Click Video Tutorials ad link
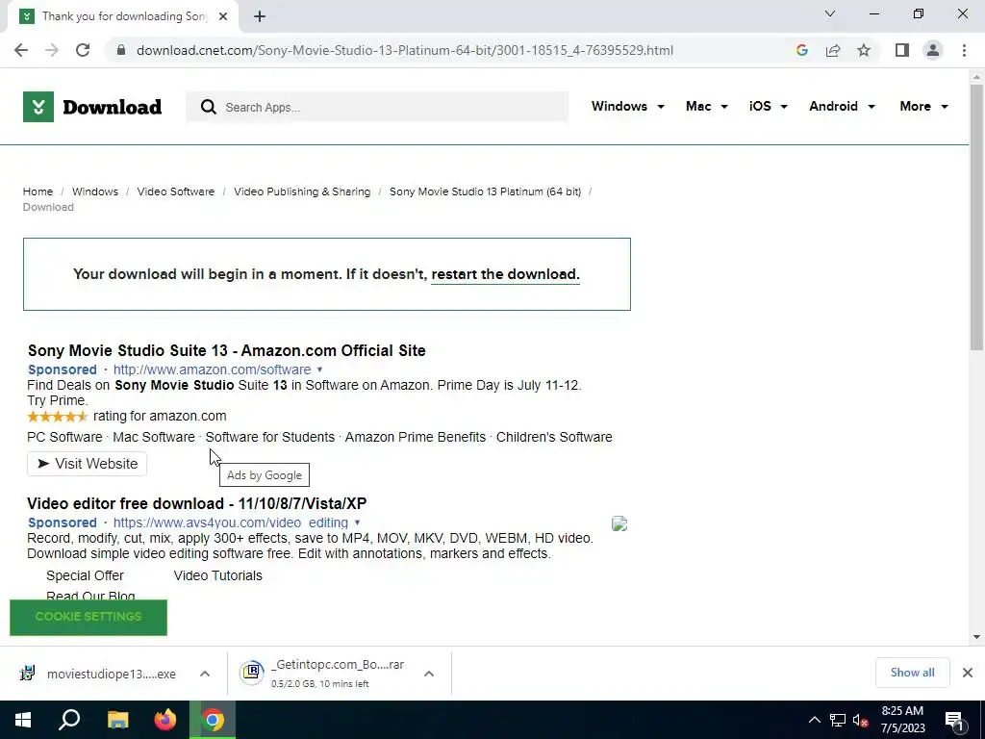985x739 pixels. pyautogui.click(x=218, y=575)
